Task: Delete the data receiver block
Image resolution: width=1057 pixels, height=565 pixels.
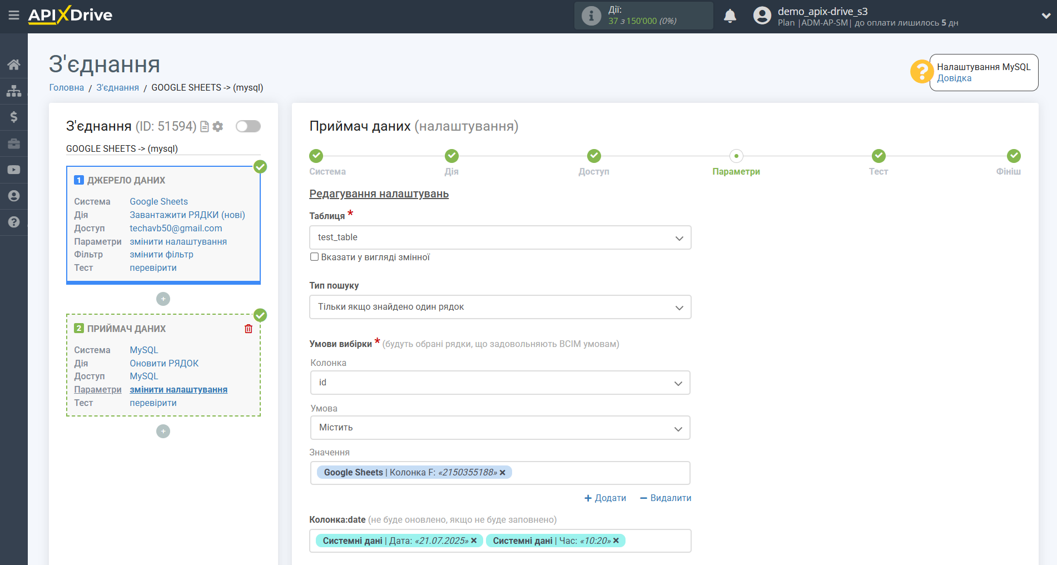Action: click(249, 329)
